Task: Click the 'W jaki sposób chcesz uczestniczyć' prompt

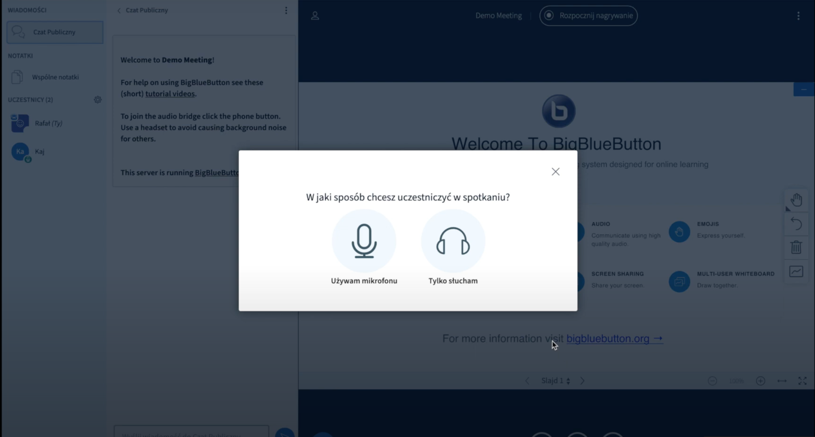Action: [x=407, y=197]
